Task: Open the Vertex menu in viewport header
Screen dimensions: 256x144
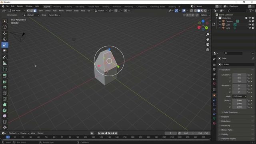Action: pos(69,11)
